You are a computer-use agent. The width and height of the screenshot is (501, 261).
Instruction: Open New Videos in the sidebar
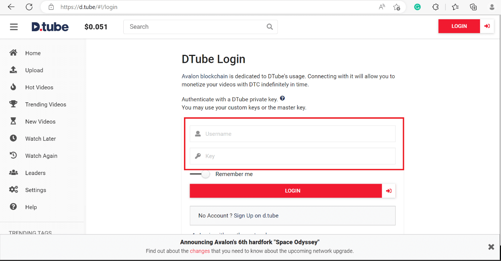point(40,122)
